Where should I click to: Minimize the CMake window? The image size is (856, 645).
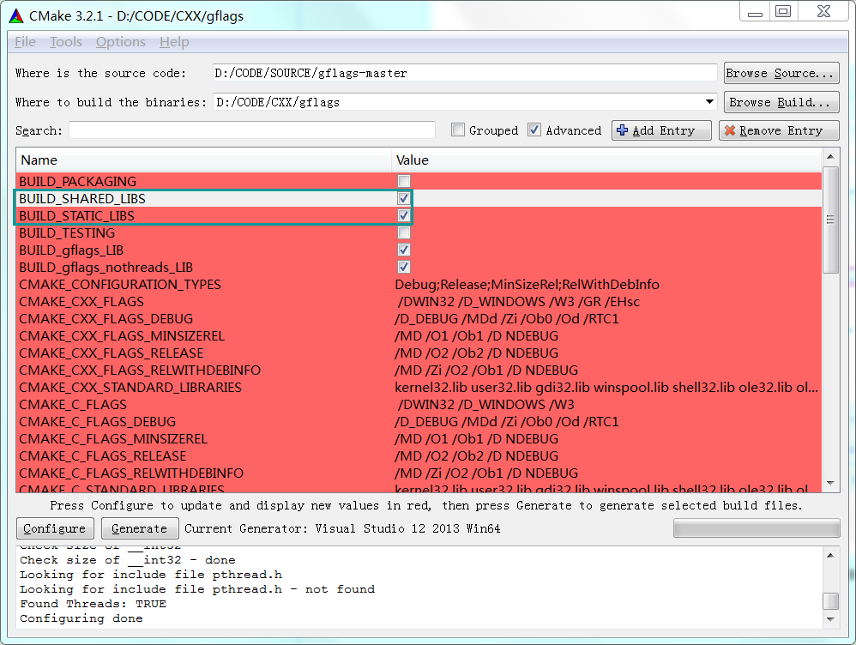click(755, 11)
